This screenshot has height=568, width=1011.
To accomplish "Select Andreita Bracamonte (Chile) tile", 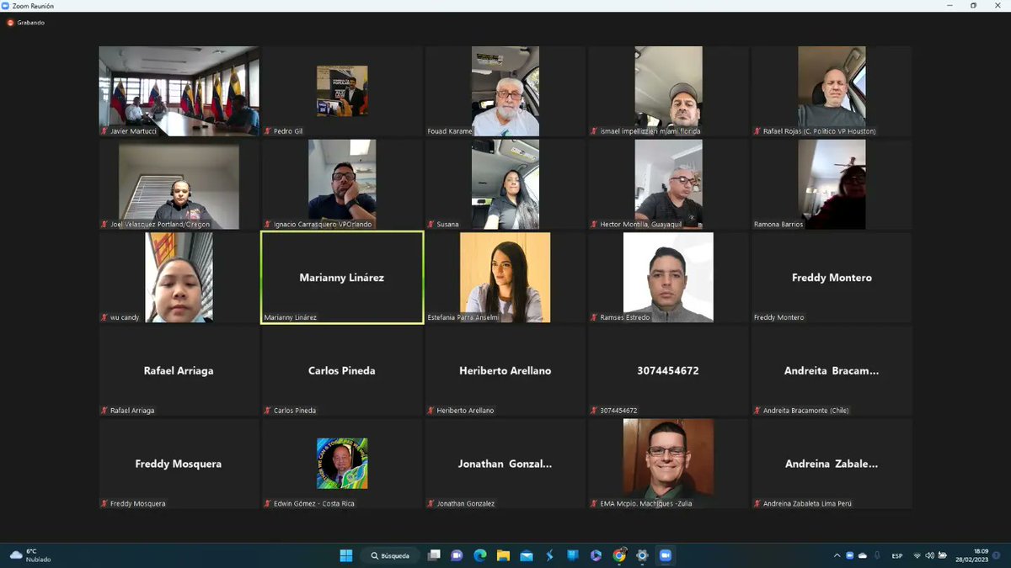I will (832, 371).
